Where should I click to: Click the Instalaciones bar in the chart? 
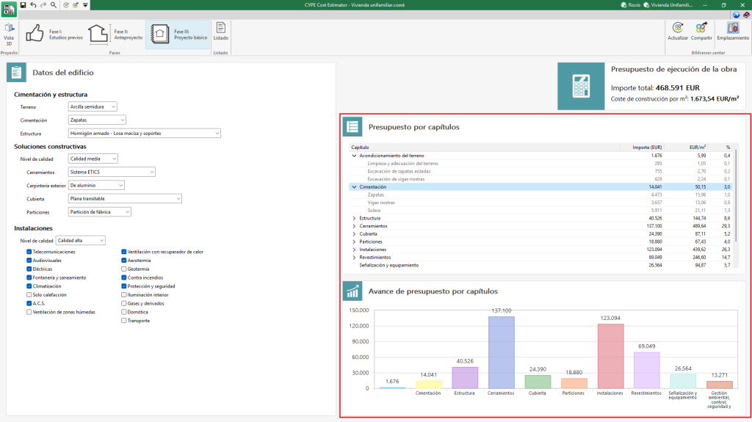610,356
